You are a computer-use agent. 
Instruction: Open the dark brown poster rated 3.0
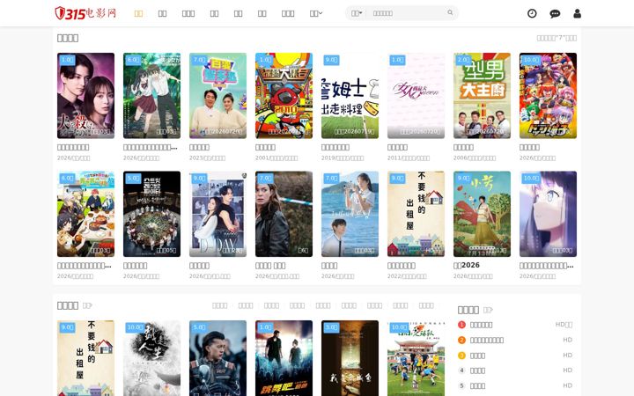350,358
